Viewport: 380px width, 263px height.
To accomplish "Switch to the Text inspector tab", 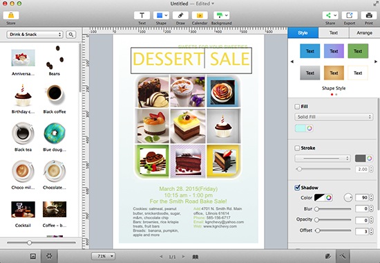I will point(334,33).
